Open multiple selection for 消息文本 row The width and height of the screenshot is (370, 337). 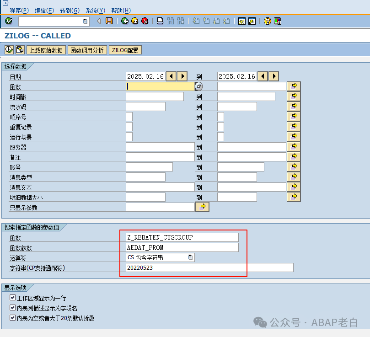point(294,187)
